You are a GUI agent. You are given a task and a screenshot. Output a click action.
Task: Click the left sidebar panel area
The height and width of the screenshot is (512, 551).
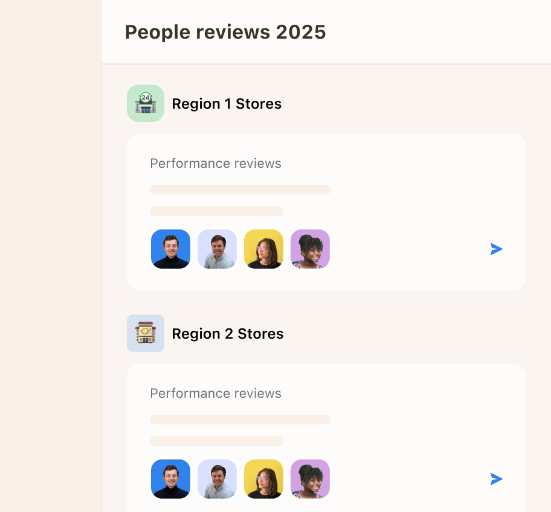click(51, 256)
